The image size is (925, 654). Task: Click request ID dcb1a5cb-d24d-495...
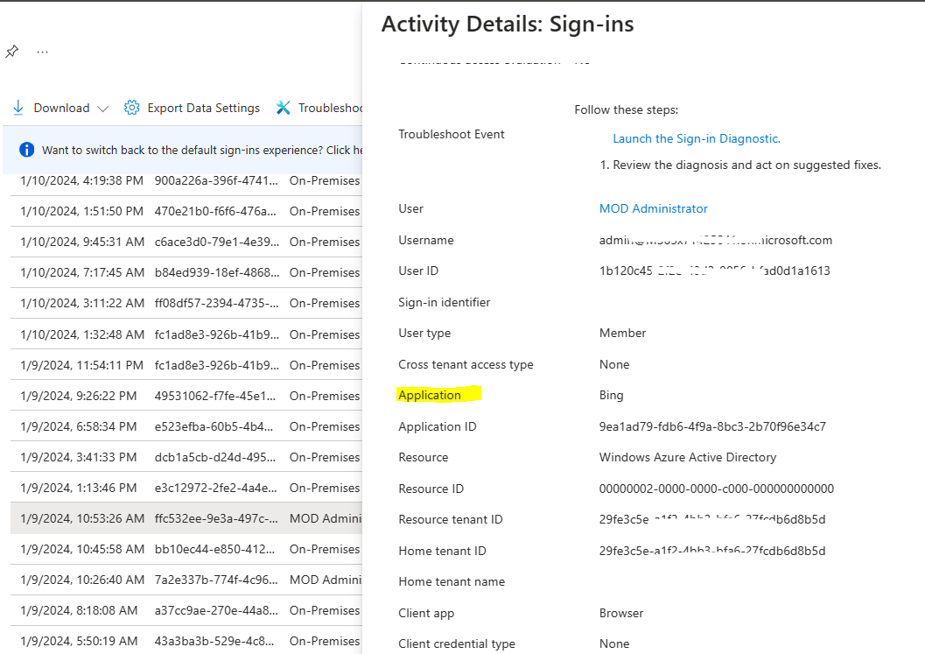tap(215, 457)
